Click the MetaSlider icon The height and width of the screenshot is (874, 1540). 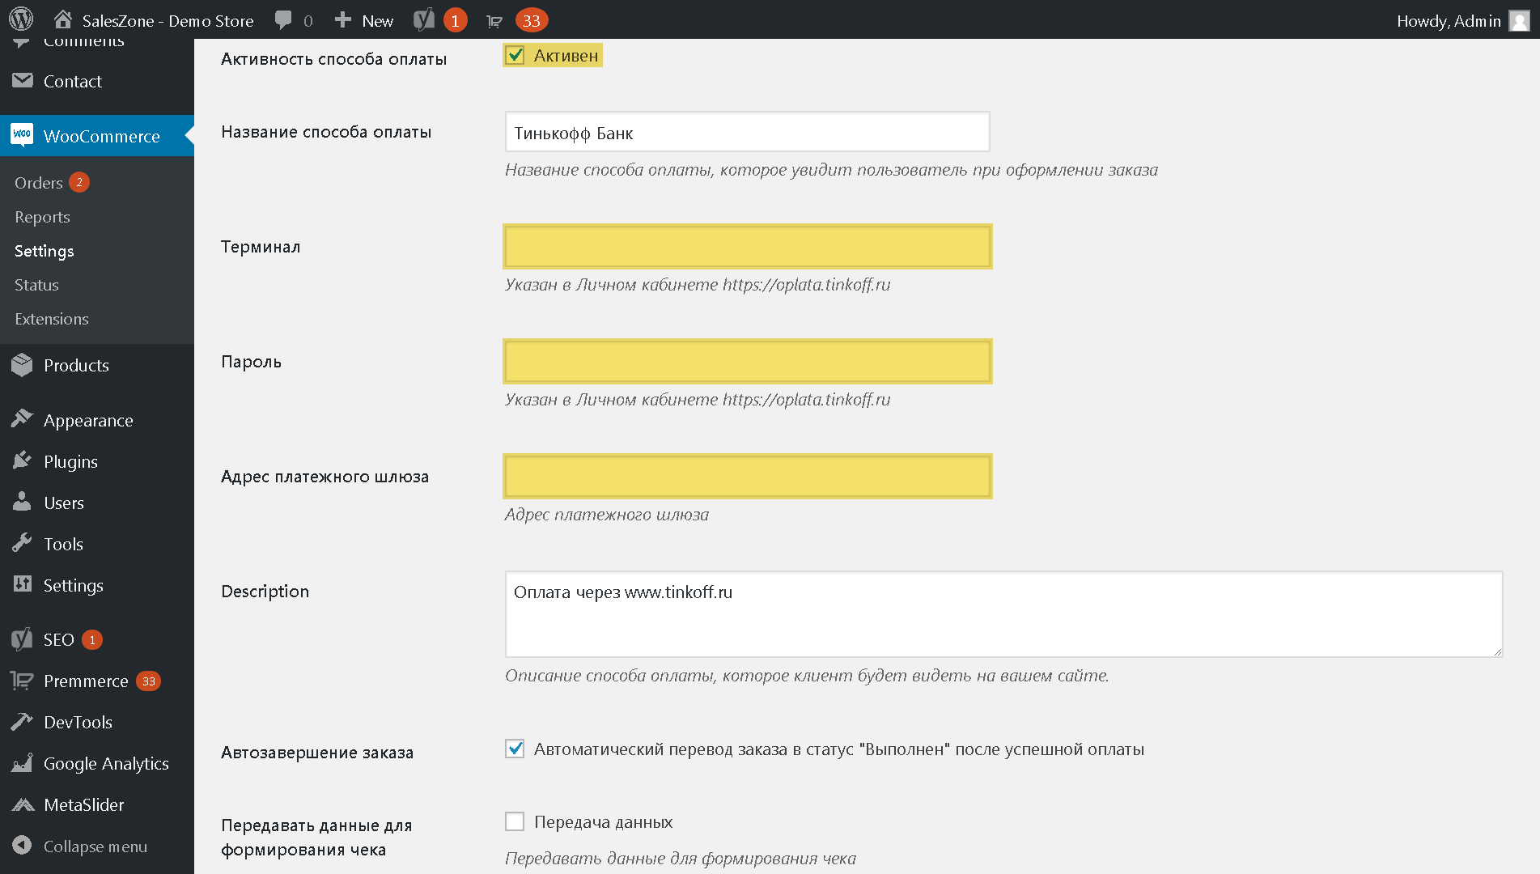[23, 804]
